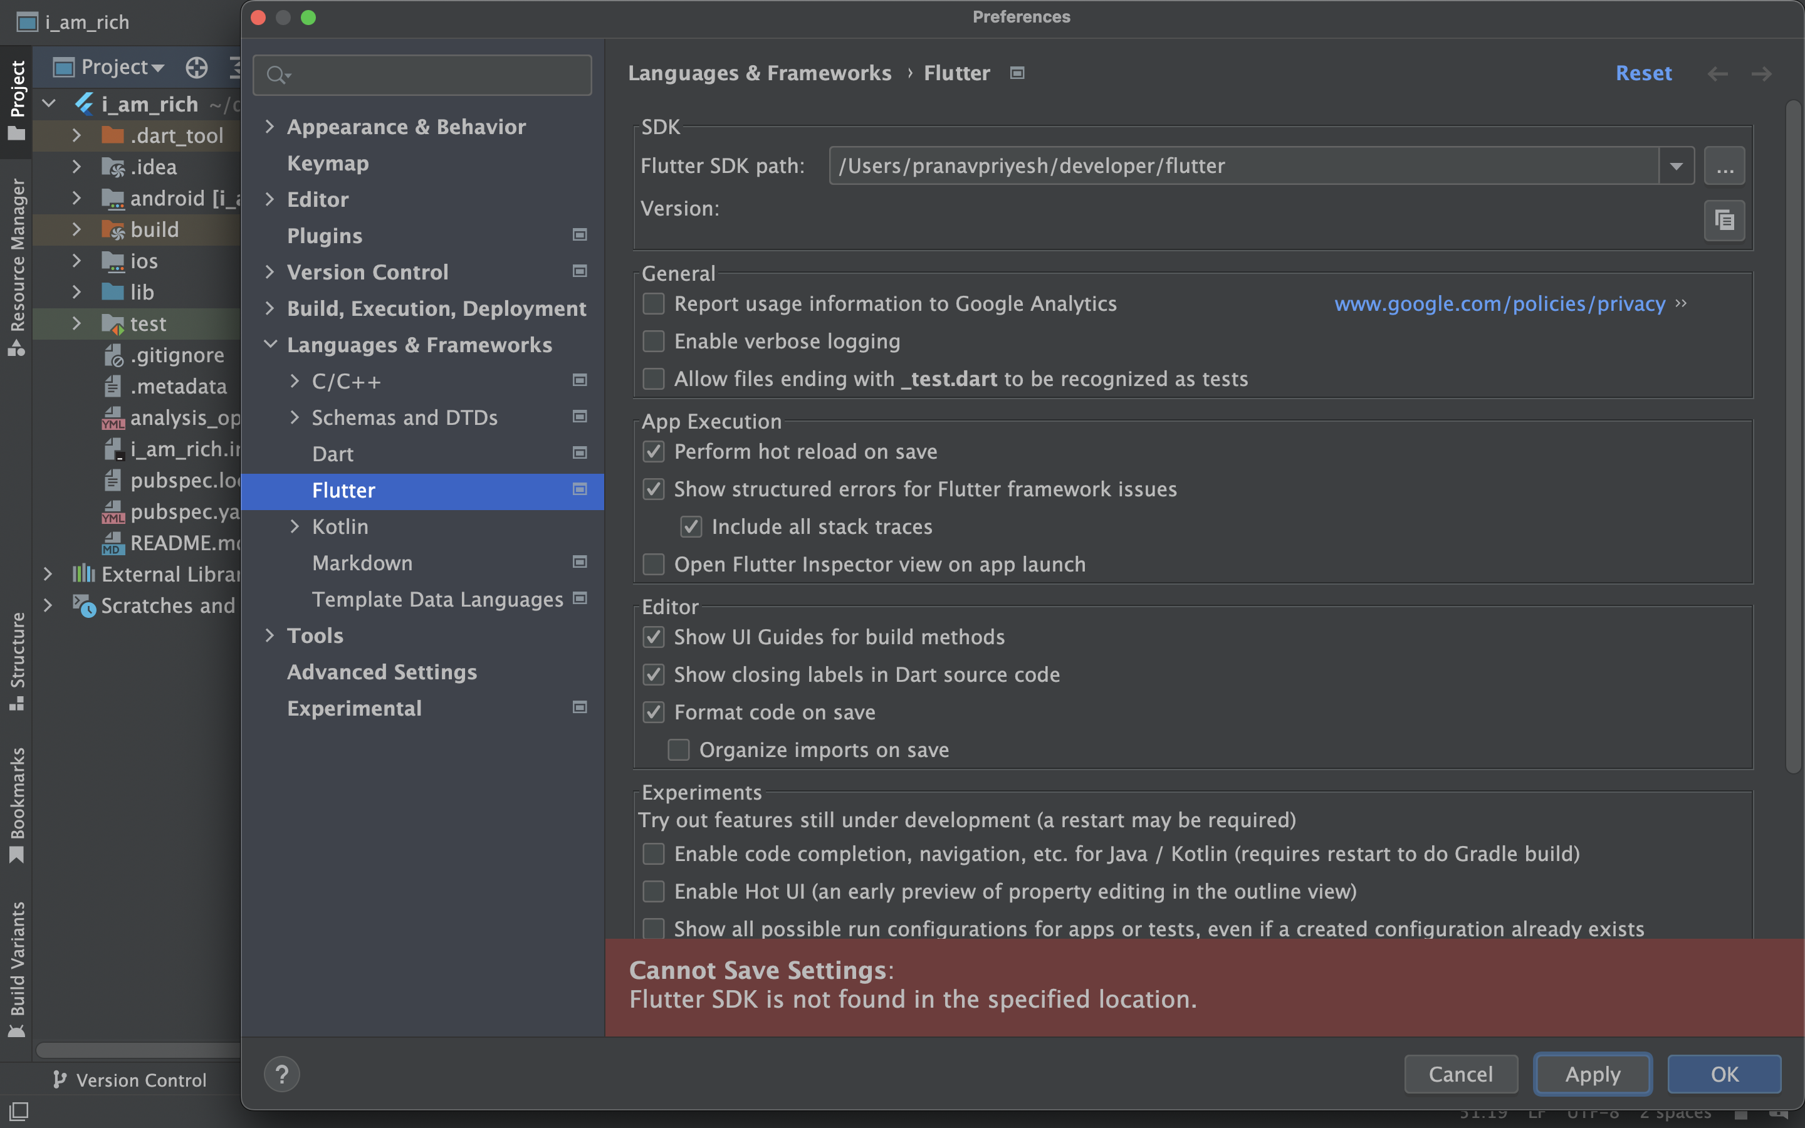Enable Organize imports on save
This screenshot has width=1805, height=1128.
(x=679, y=749)
